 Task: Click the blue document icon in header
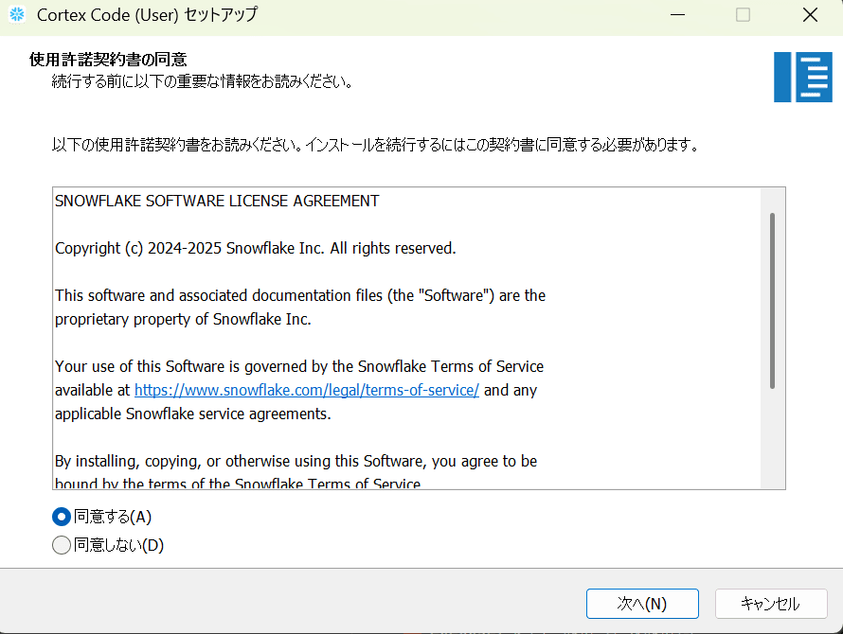(x=802, y=77)
